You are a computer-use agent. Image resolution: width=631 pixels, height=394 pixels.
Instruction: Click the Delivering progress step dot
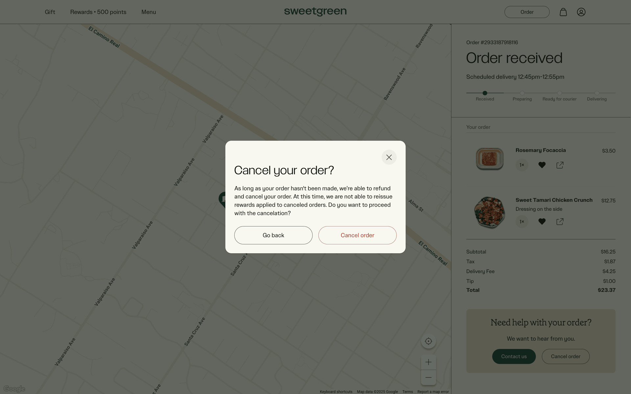597,93
